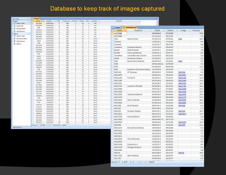Open the Quality column dropdown in Images table
226x175 pixels.
click(x=98, y=21)
